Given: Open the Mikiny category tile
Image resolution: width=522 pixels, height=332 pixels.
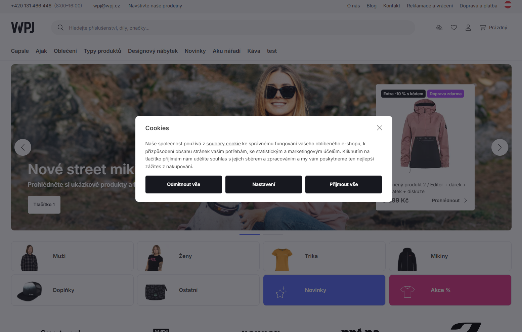Looking at the screenshot, I should [x=450, y=256].
